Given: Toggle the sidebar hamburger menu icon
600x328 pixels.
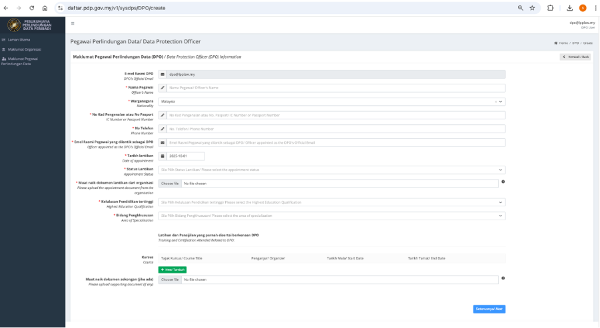Looking at the screenshot, I should click(x=73, y=23).
